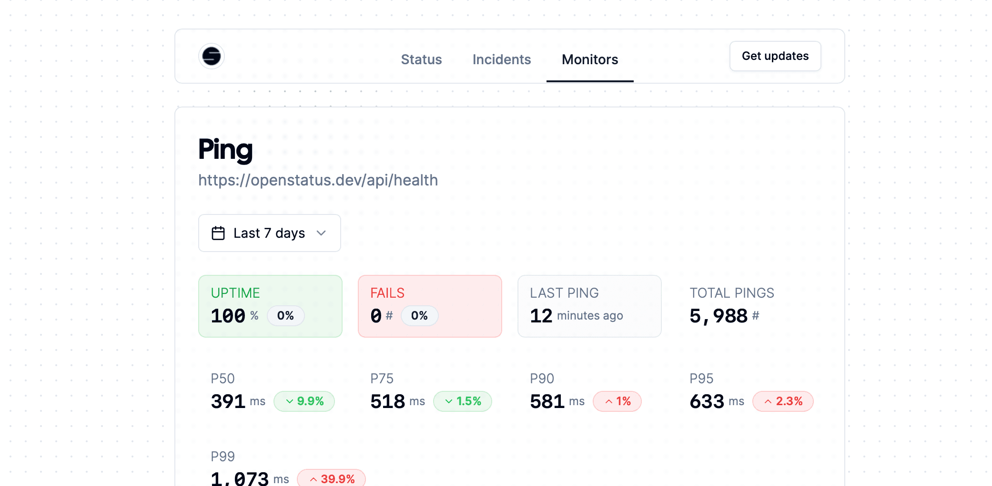This screenshot has width=992, height=486.
Task: Click the 0% badge in UPTIME card
Action: [x=285, y=316]
